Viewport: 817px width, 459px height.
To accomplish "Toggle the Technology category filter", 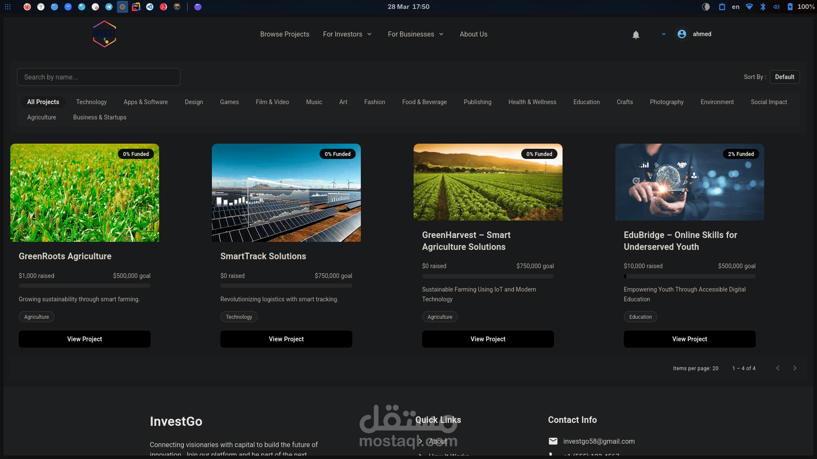I will (91, 102).
